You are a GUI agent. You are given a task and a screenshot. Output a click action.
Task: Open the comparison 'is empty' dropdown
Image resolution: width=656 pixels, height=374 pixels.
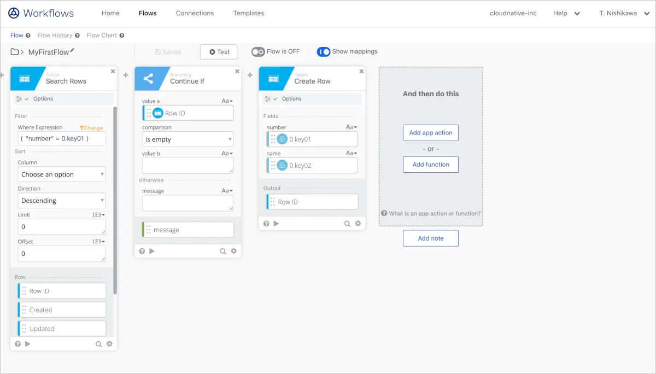(x=188, y=139)
